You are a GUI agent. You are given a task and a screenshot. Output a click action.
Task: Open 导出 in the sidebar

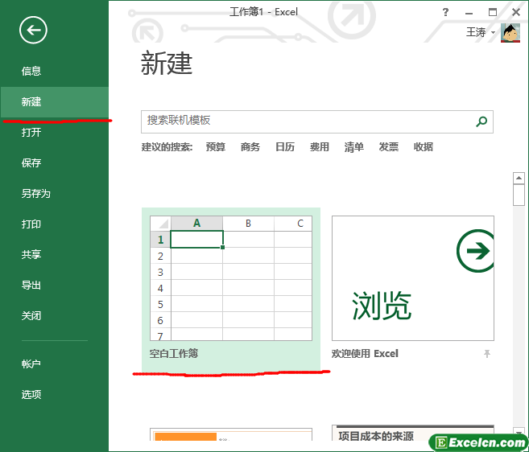[x=31, y=286]
